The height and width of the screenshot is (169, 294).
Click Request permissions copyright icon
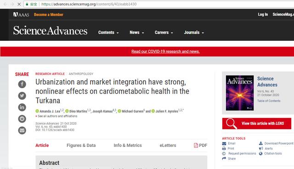[x=224, y=154]
